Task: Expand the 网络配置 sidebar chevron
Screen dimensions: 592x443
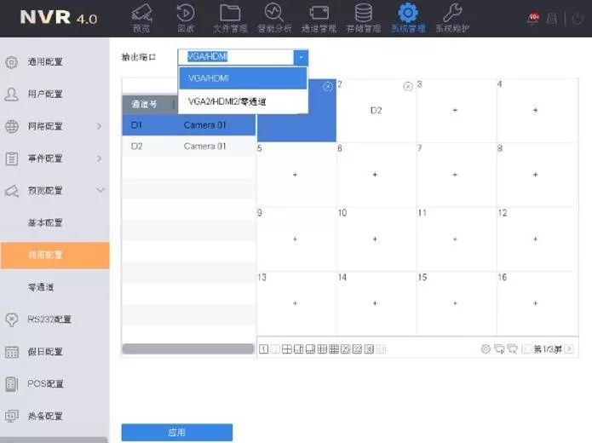Action: [x=100, y=126]
